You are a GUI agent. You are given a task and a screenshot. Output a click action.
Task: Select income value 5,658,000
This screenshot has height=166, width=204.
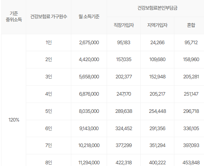(x=89, y=77)
